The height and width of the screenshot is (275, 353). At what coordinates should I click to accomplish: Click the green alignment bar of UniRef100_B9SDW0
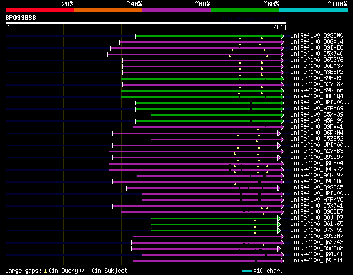click(x=208, y=36)
